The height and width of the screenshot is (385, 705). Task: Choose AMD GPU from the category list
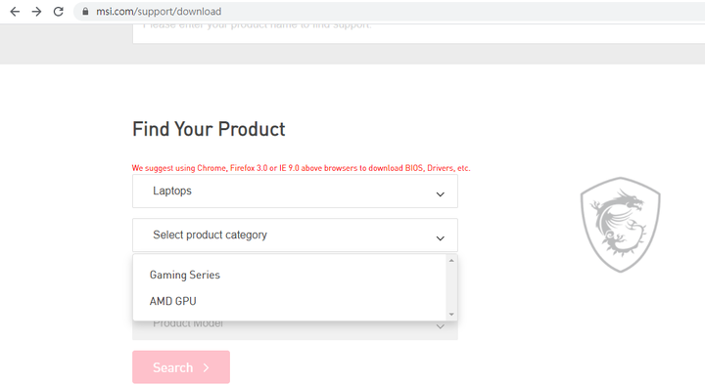coord(173,302)
